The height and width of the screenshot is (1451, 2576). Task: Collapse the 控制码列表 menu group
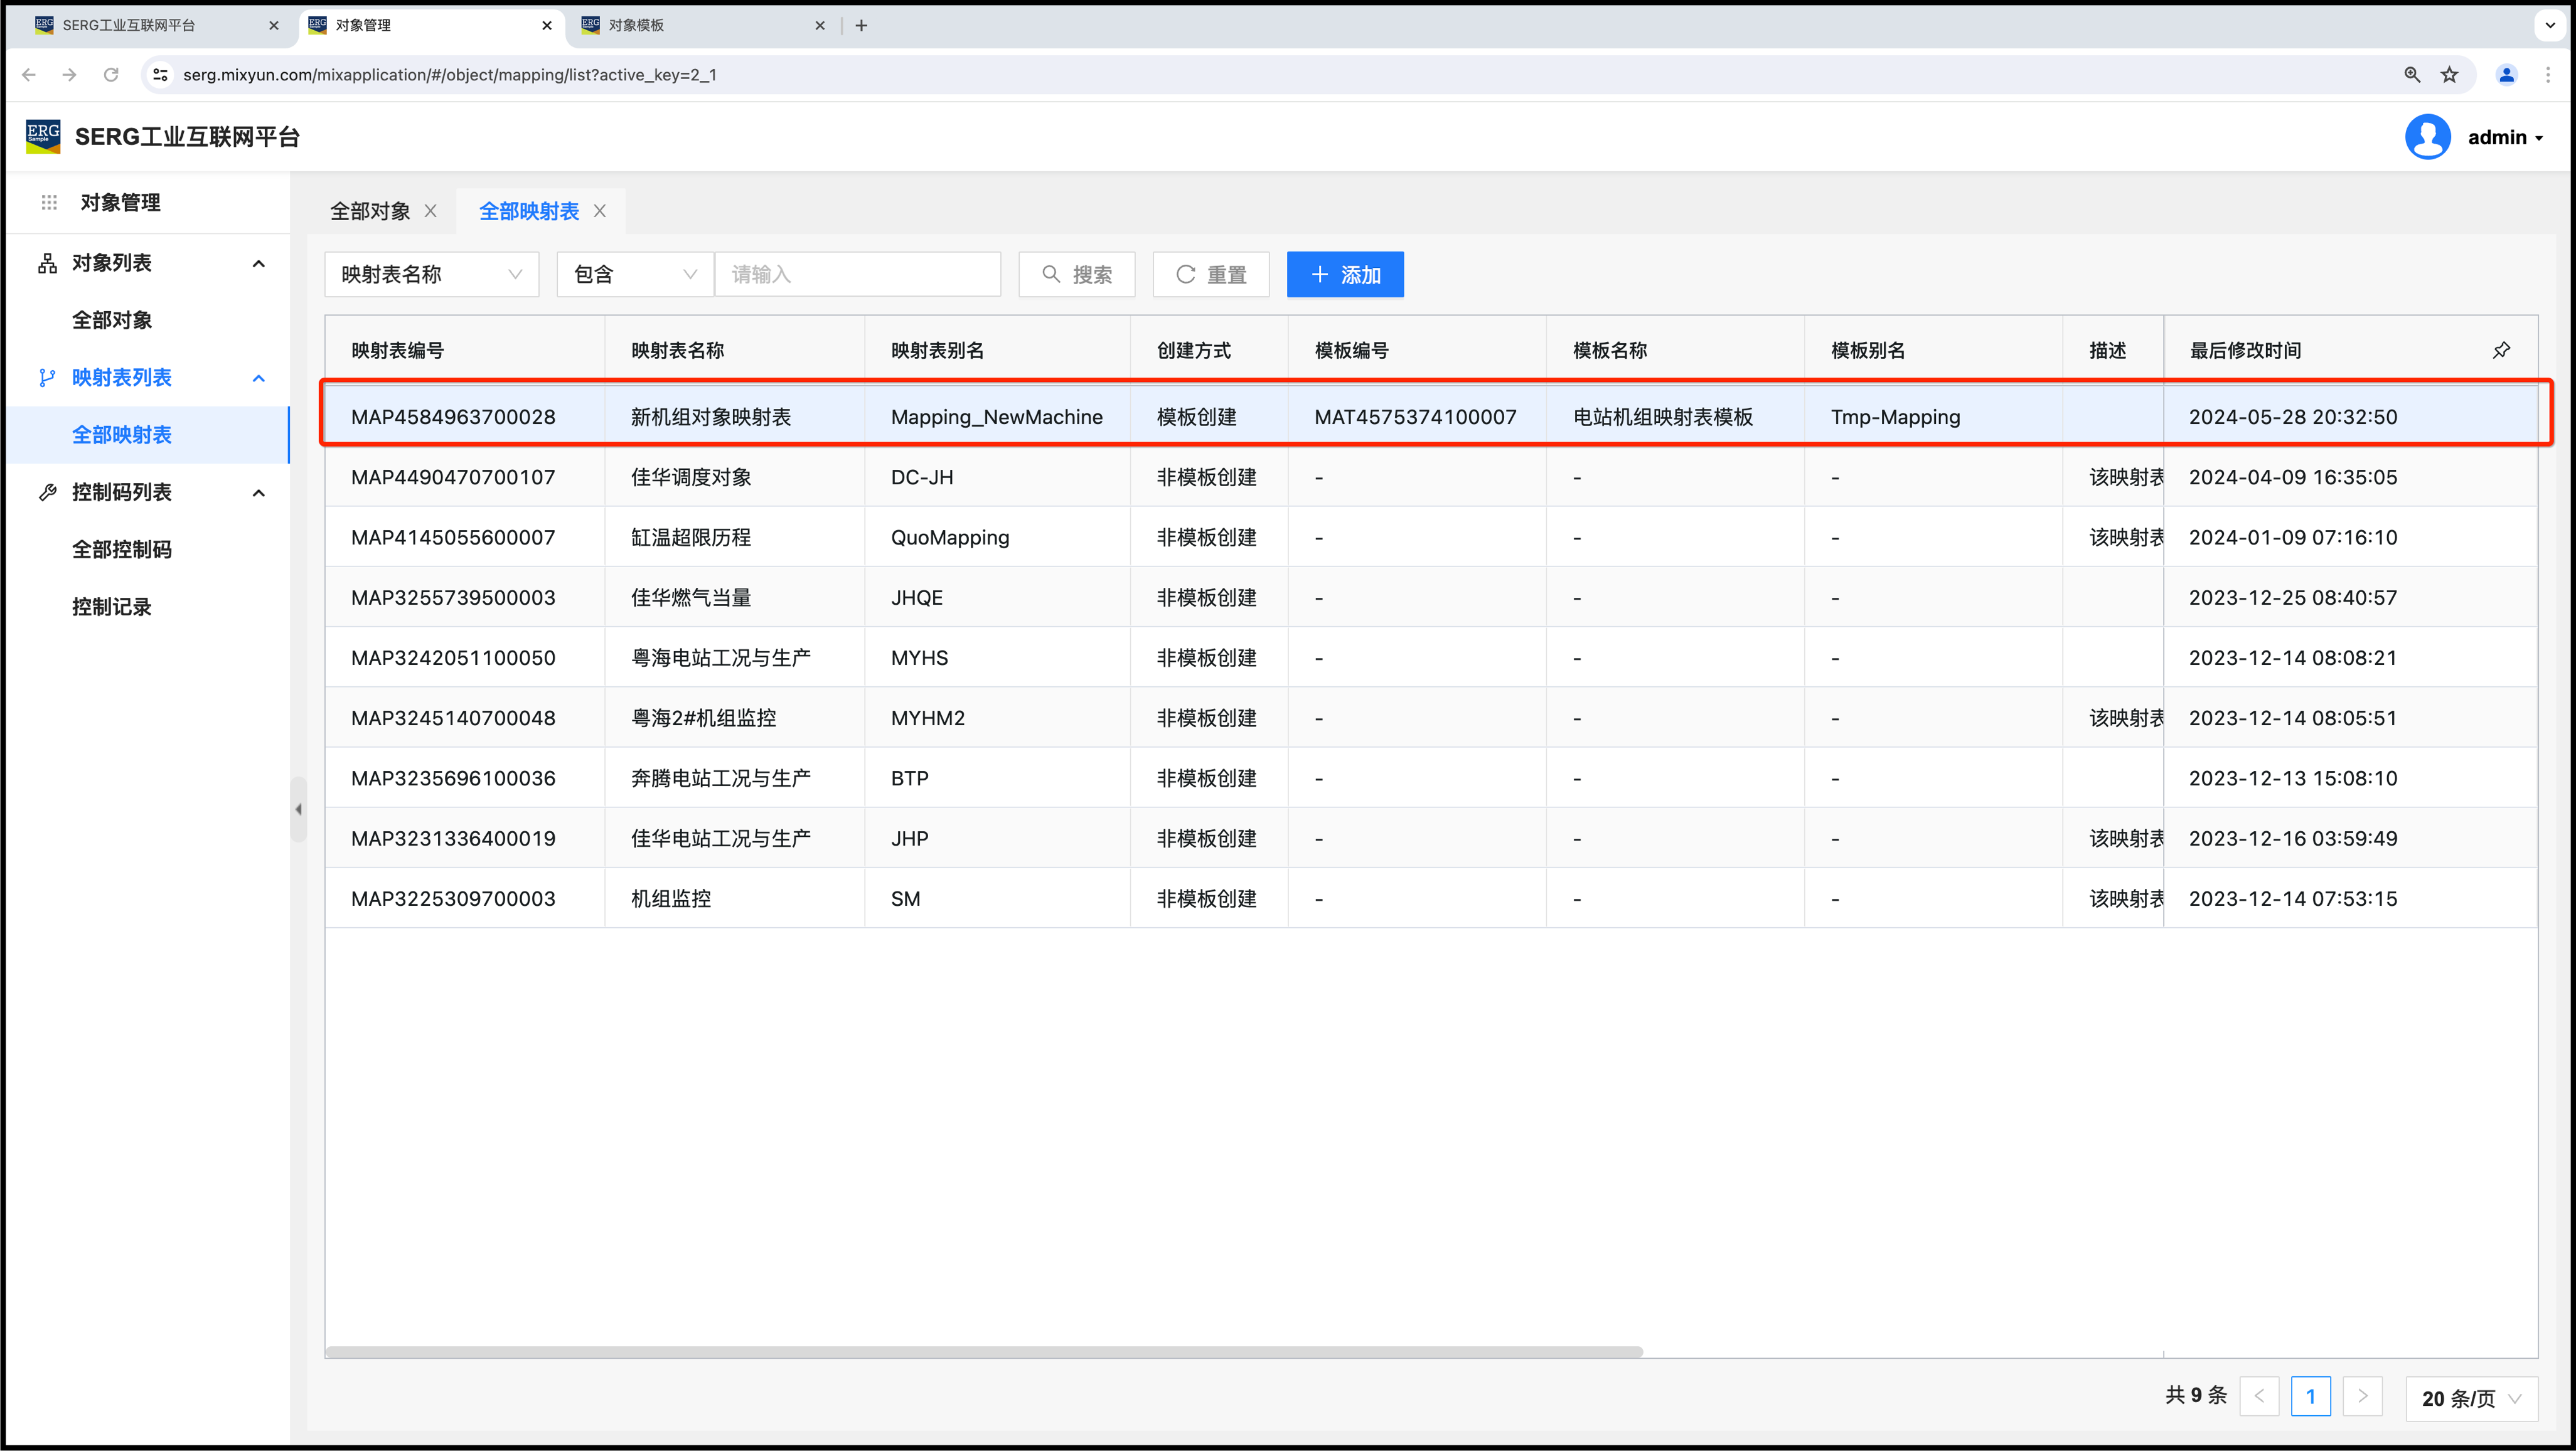pyautogui.click(x=259, y=492)
